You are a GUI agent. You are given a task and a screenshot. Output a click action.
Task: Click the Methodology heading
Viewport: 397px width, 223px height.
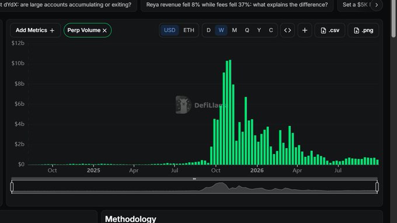[131, 219]
